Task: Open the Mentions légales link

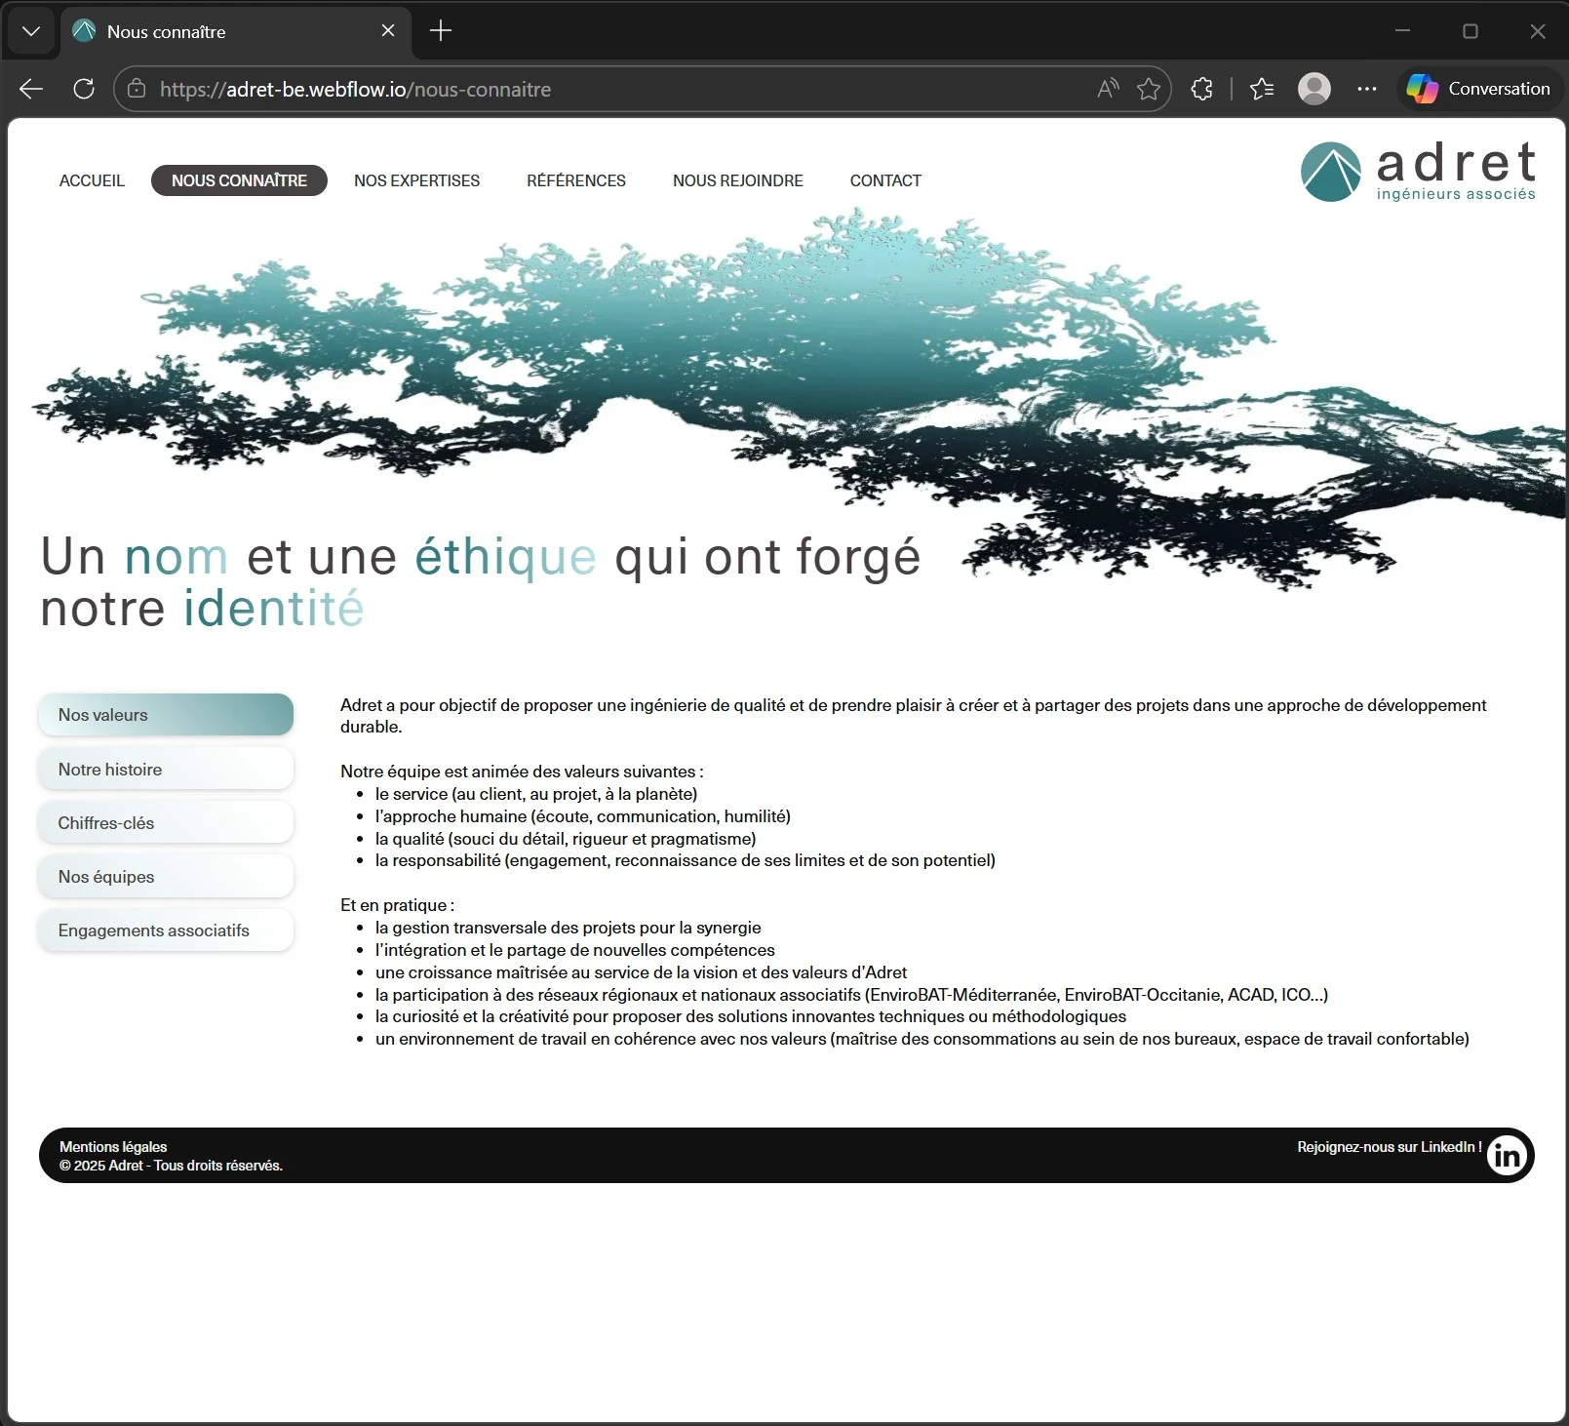Action: (x=113, y=1146)
